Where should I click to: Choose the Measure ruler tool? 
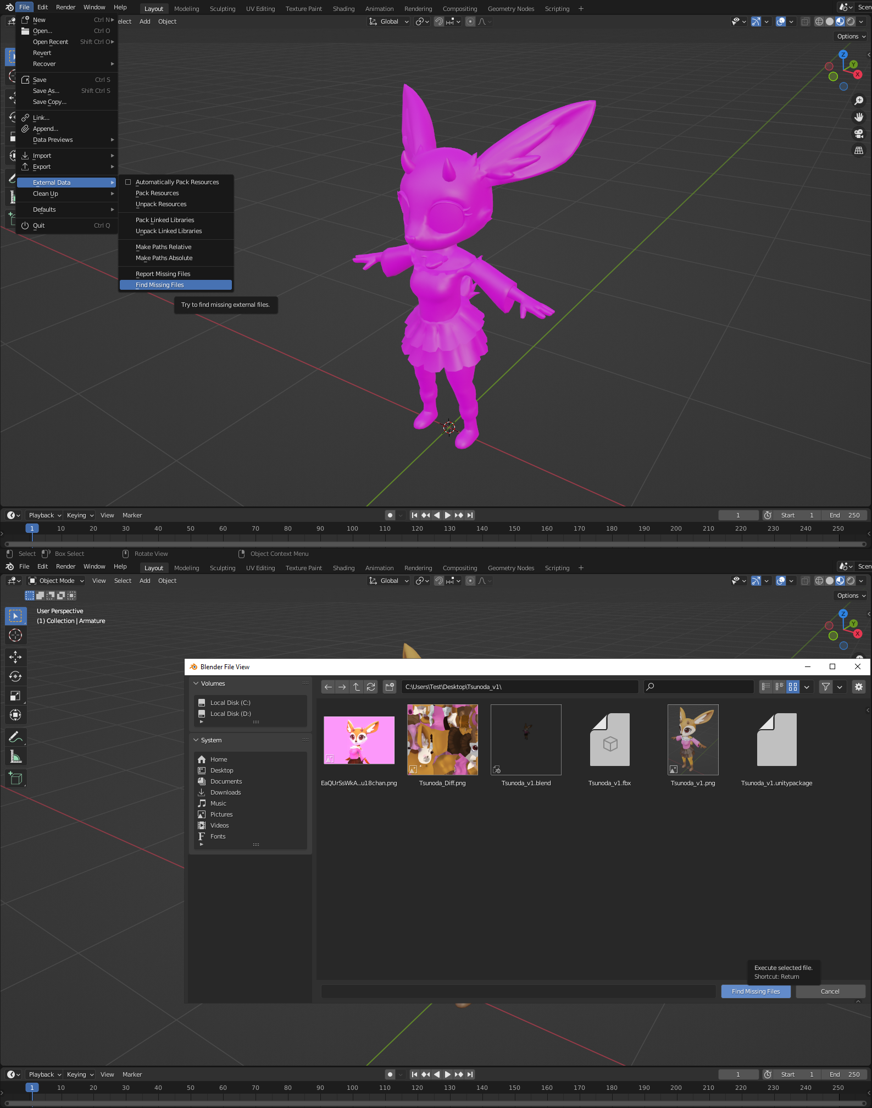(15, 757)
